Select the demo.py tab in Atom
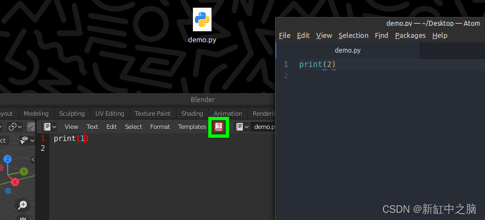The width and height of the screenshot is (485, 220). 347,50
